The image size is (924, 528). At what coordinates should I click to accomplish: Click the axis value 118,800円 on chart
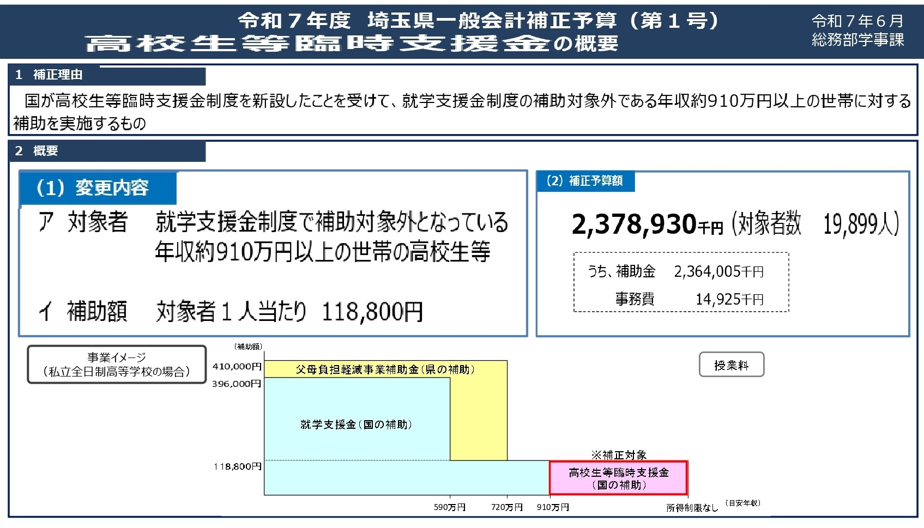coord(238,467)
